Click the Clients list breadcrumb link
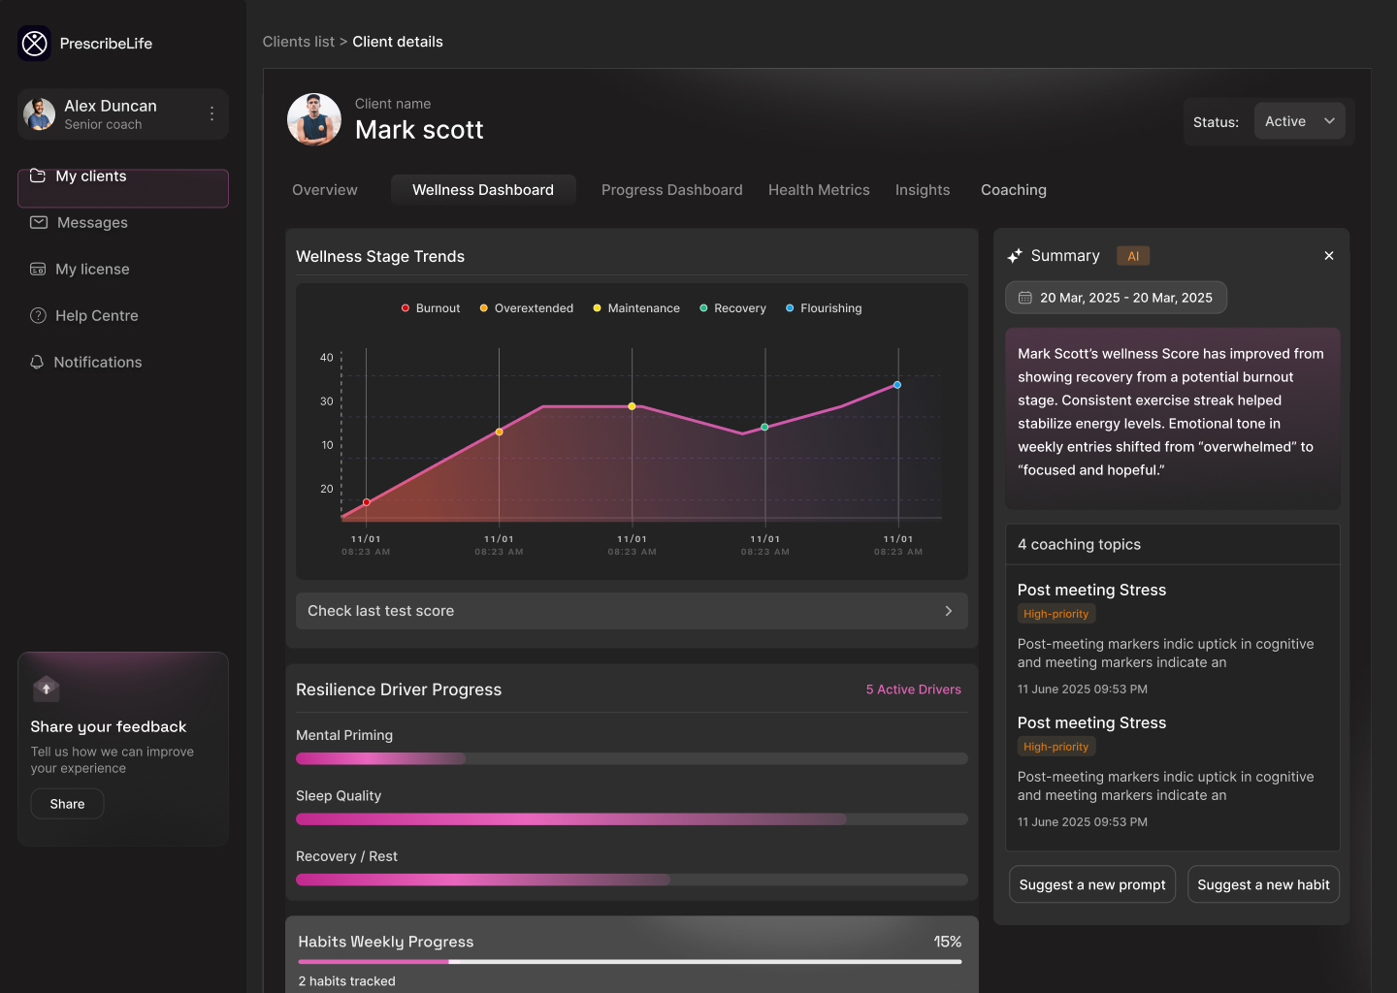Image resolution: width=1397 pixels, height=993 pixels. 298,41
